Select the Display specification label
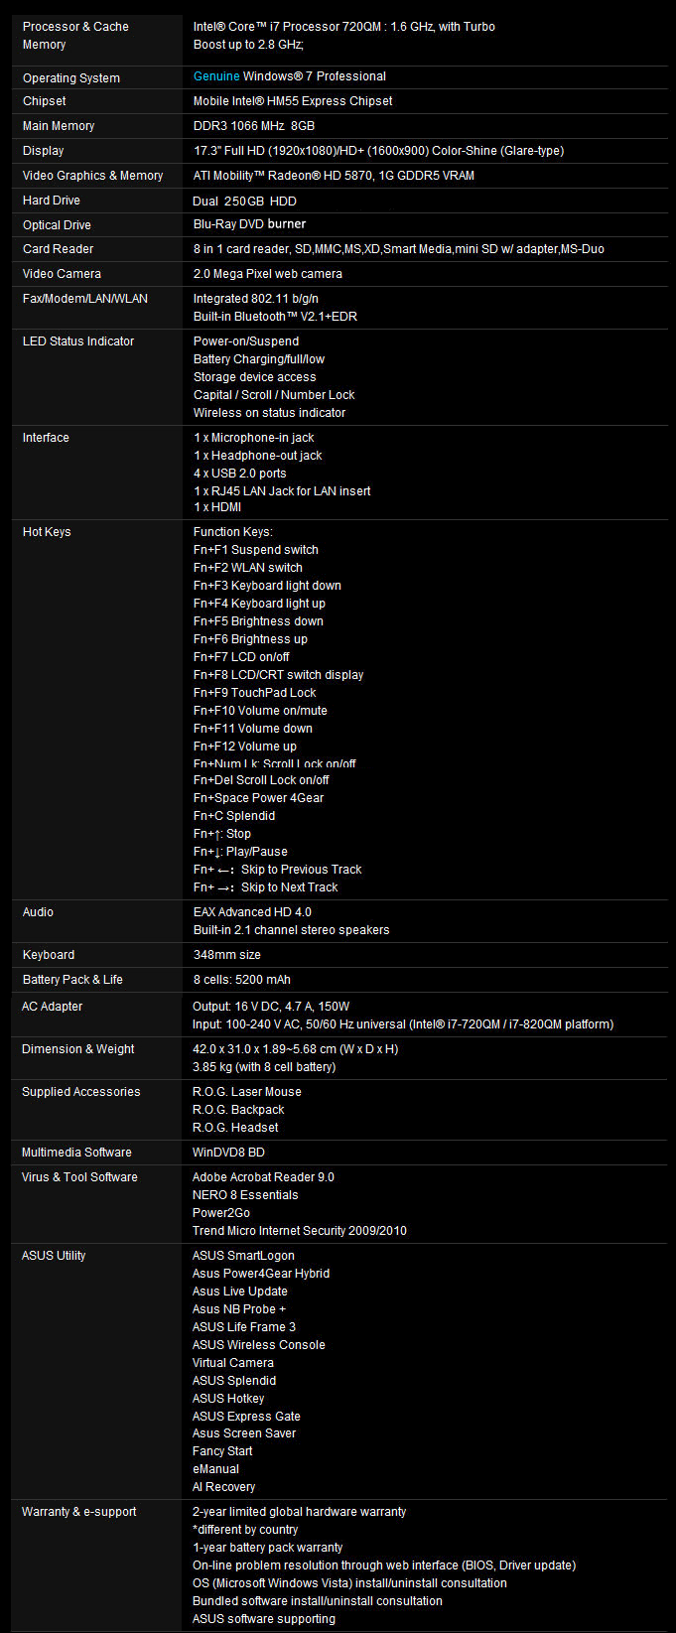Screen dimensions: 676x1633 click(x=43, y=151)
